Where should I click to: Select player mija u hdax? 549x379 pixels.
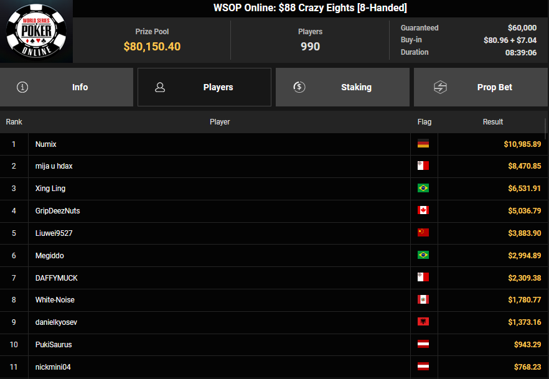click(54, 166)
